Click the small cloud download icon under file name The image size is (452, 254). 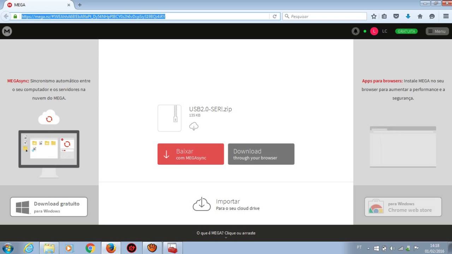coord(194,126)
